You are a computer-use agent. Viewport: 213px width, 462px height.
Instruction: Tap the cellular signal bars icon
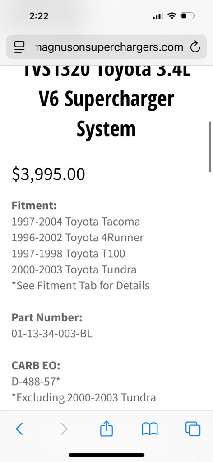(157, 16)
